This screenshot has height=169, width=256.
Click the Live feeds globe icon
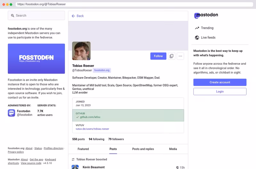197,37
